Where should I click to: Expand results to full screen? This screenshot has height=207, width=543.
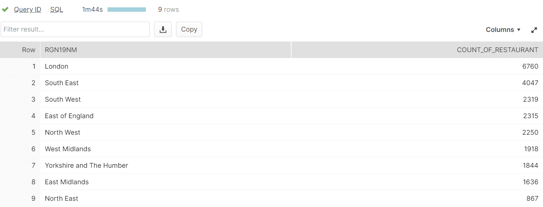[x=534, y=30]
